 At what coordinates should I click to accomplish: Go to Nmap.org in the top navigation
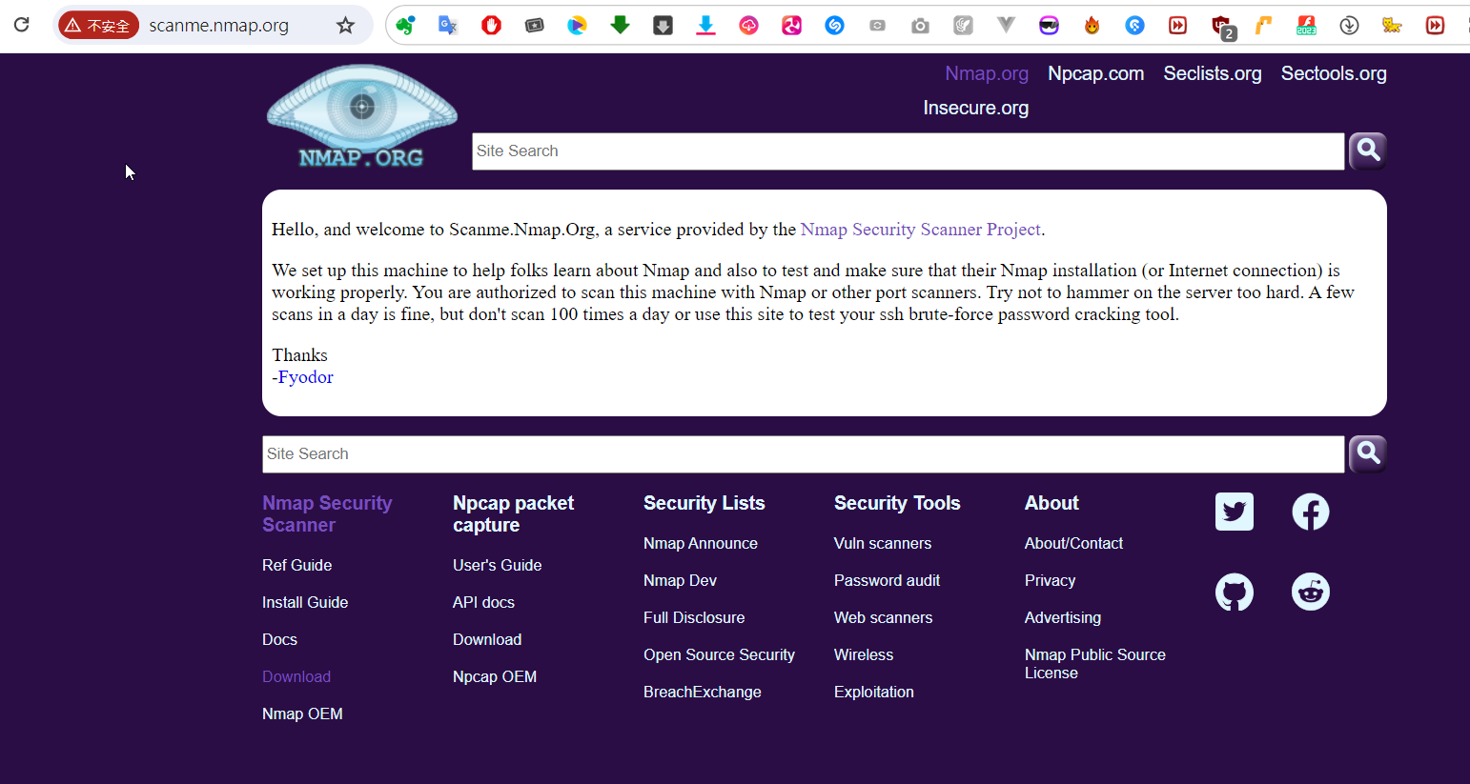click(x=987, y=73)
